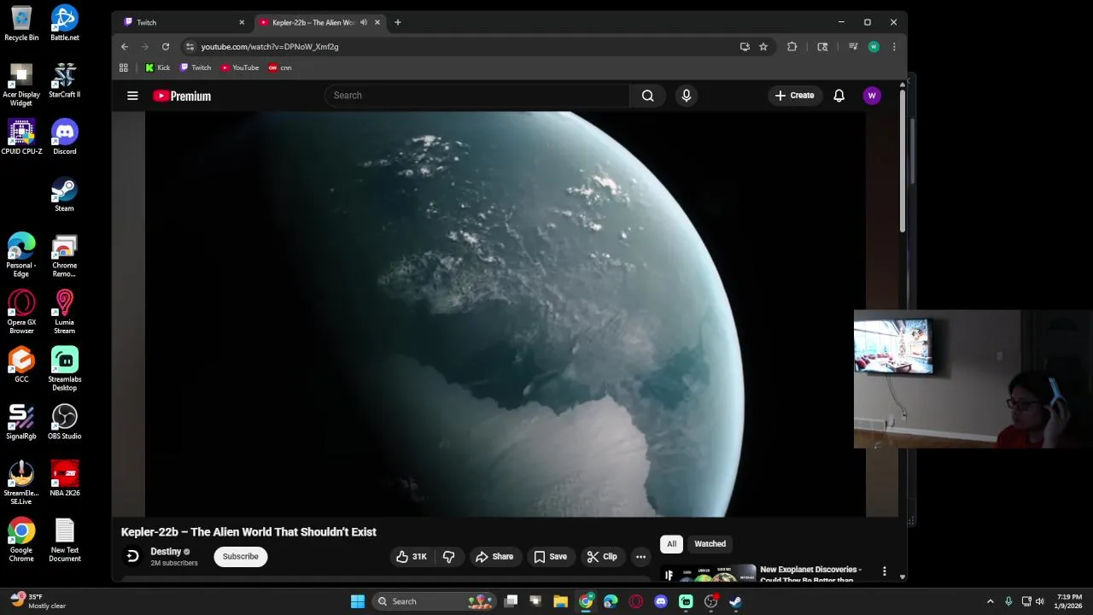Open the purple W account avatar on YouTube
The image size is (1093, 615).
(x=871, y=96)
